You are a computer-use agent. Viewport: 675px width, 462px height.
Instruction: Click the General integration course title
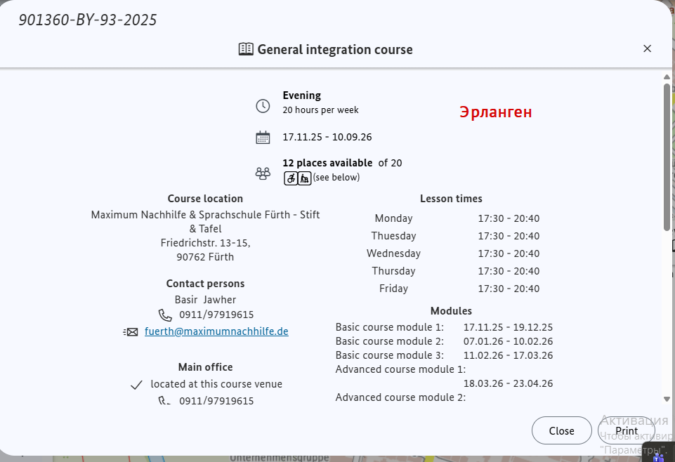click(x=335, y=49)
